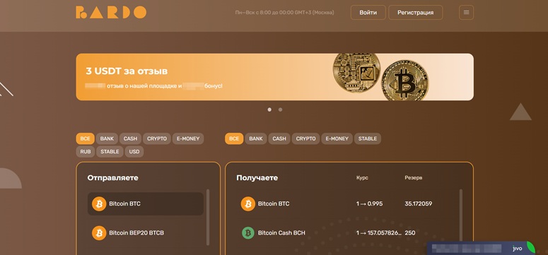Viewport: 548px width, 255px height.
Task: Choose Bitcoin BTC in Получаете list
Action: [346, 203]
